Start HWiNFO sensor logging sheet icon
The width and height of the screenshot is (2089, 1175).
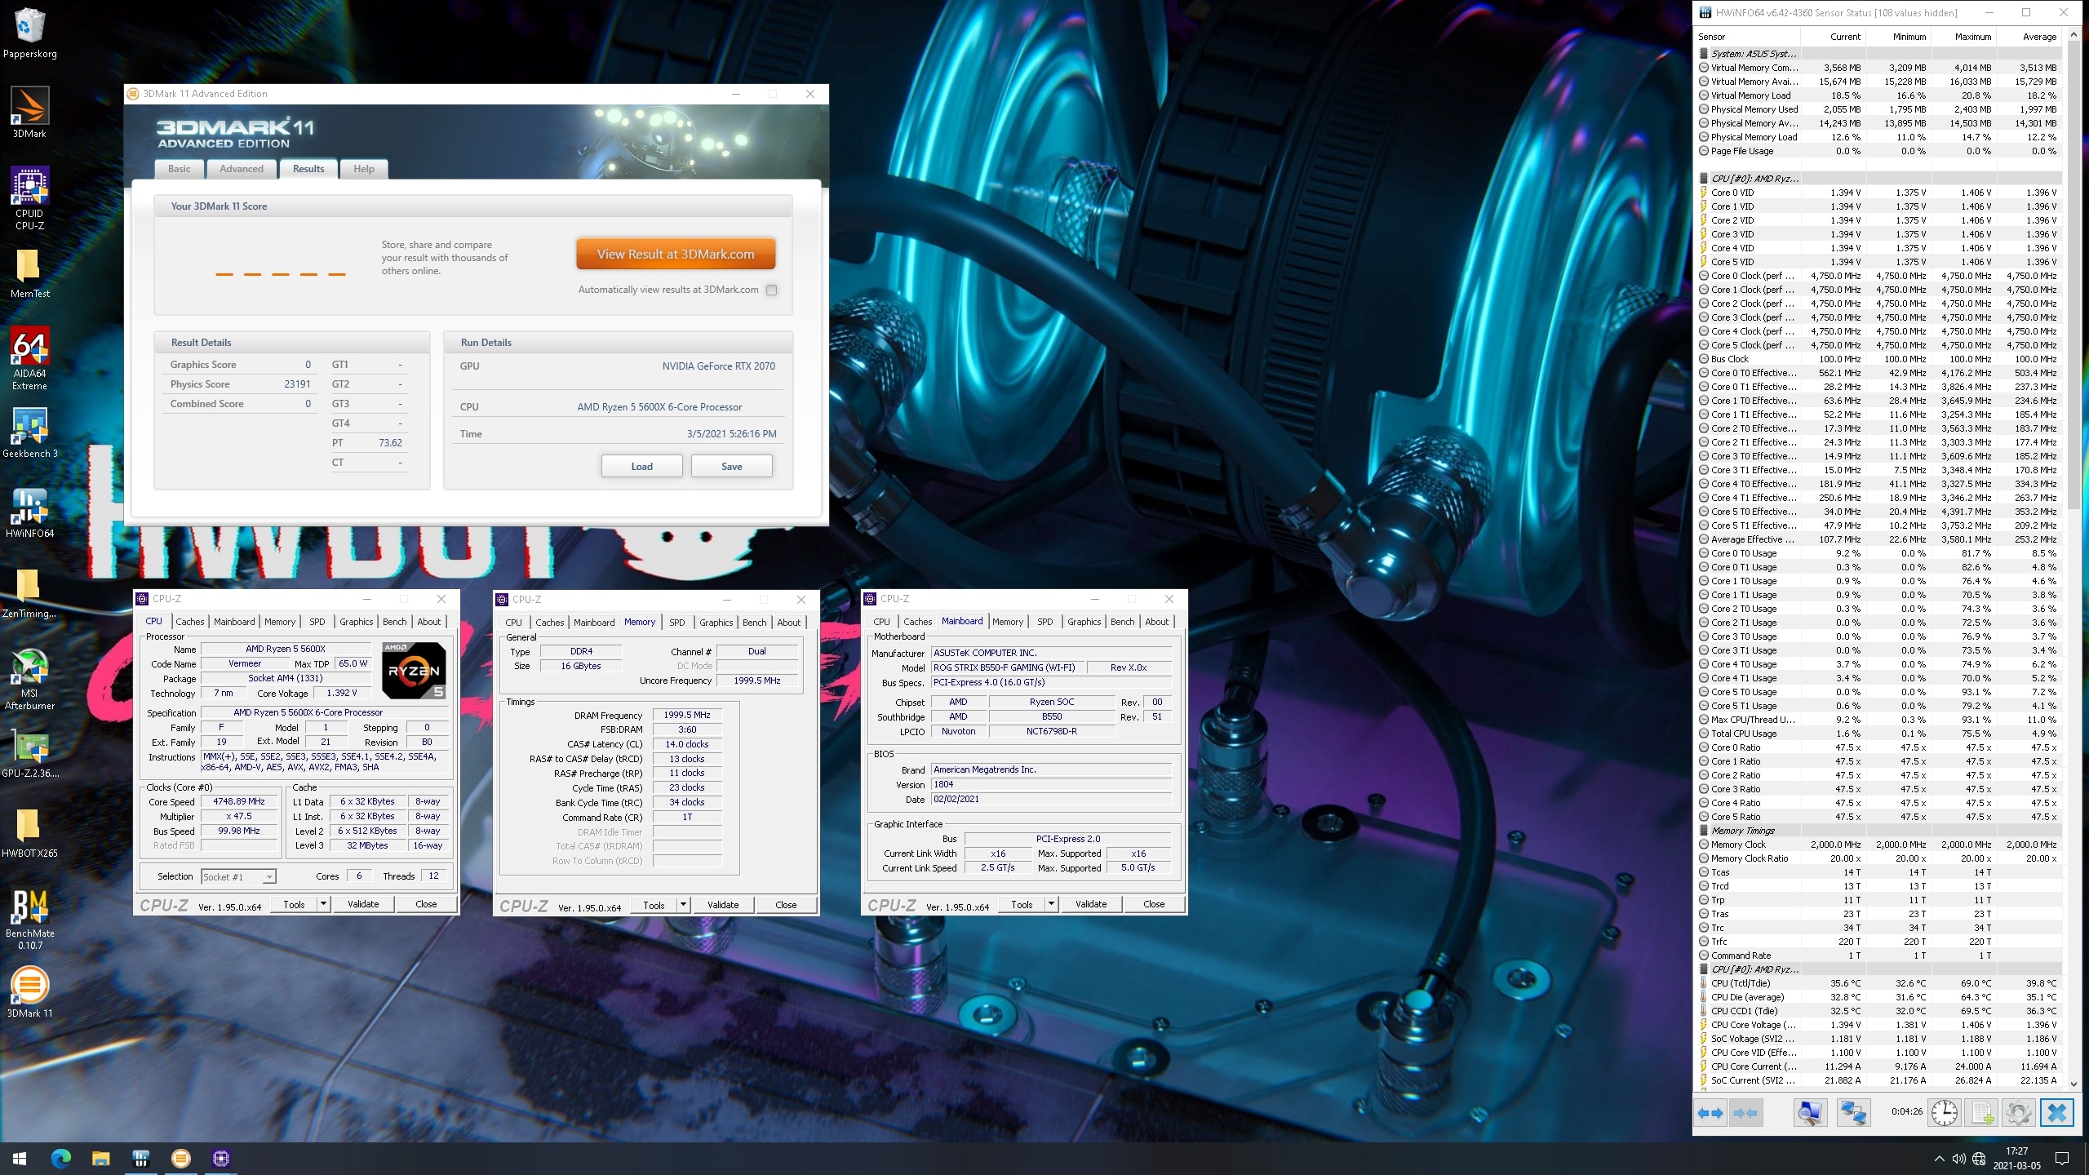click(x=1983, y=1112)
